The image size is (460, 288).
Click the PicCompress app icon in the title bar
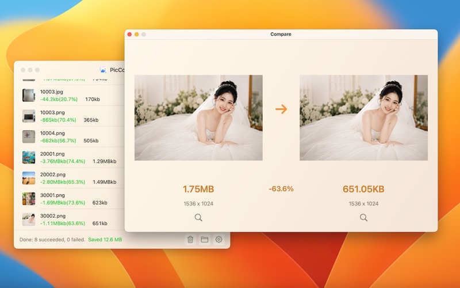[x=103, y=70]
